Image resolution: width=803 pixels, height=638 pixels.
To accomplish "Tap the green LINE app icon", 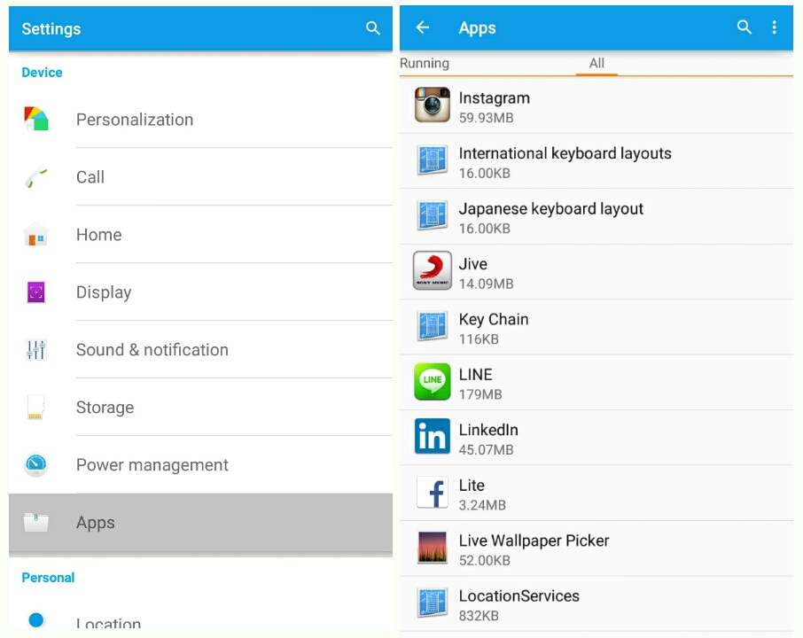I will [x=433, y=381].
